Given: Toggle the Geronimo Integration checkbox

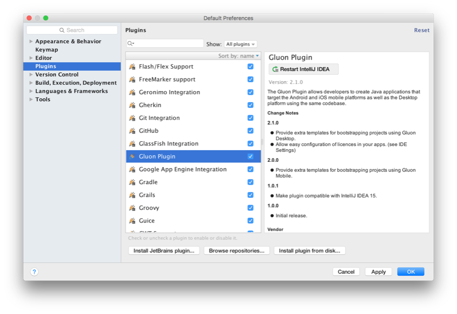Looking at the screenshot, I should pyautogui.click(x=250, y=92).
